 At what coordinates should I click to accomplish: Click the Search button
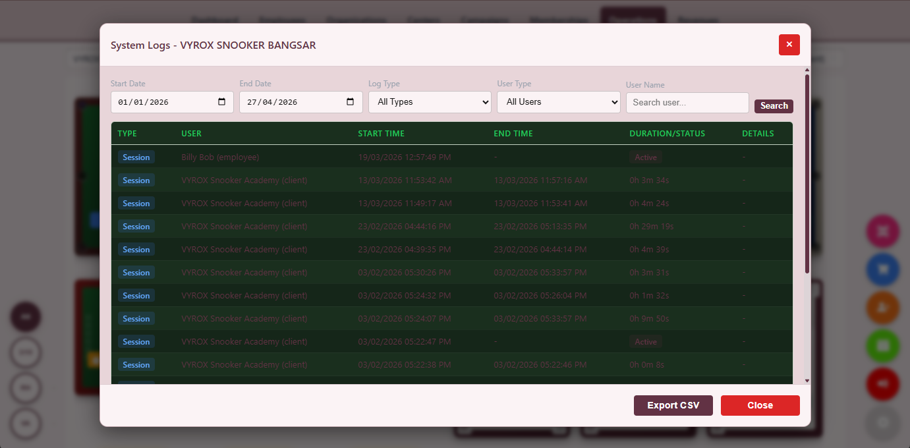(774, 106)
